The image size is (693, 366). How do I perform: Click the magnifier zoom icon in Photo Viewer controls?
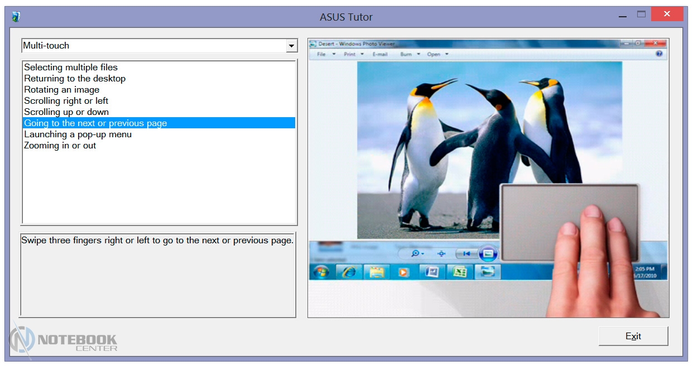tap(416, 253)
